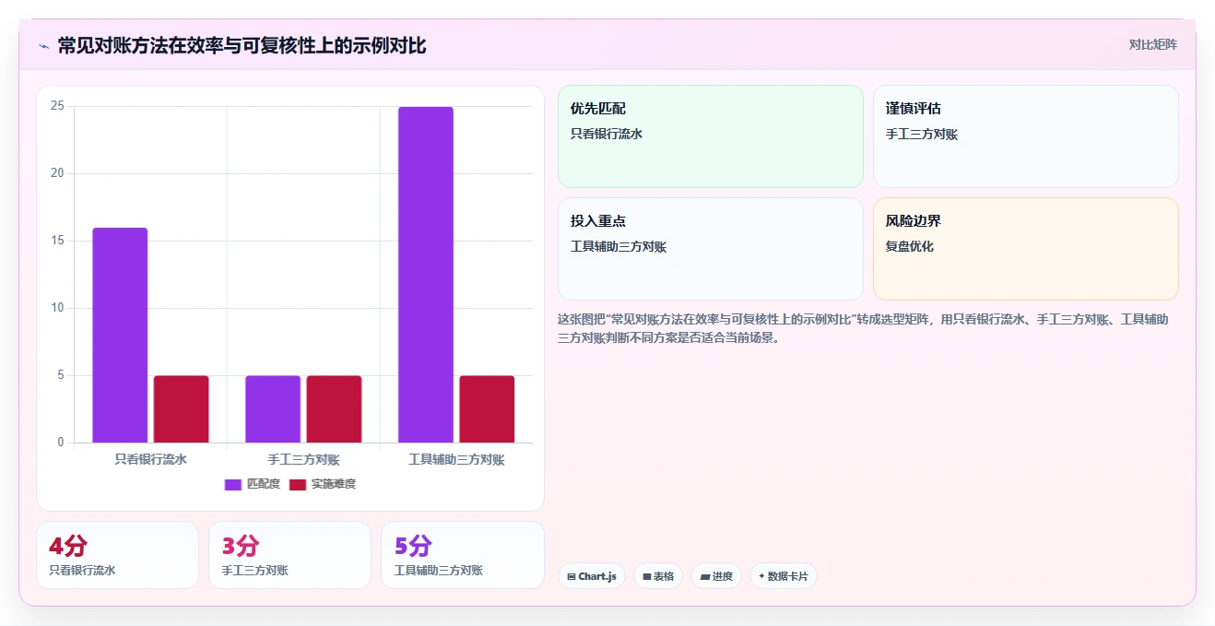Click the red 实施难度 legend swatch
The height and width of the screenshot is (626, 1215).
point(298,484)
